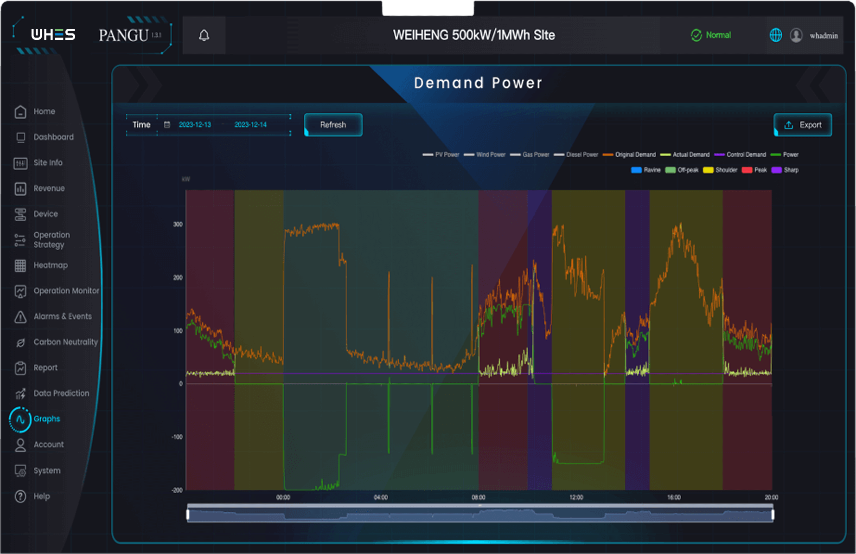The image size is (856, 554).
Task: Click the Operation Strategy sliders icon
Action: click(20, 240)
